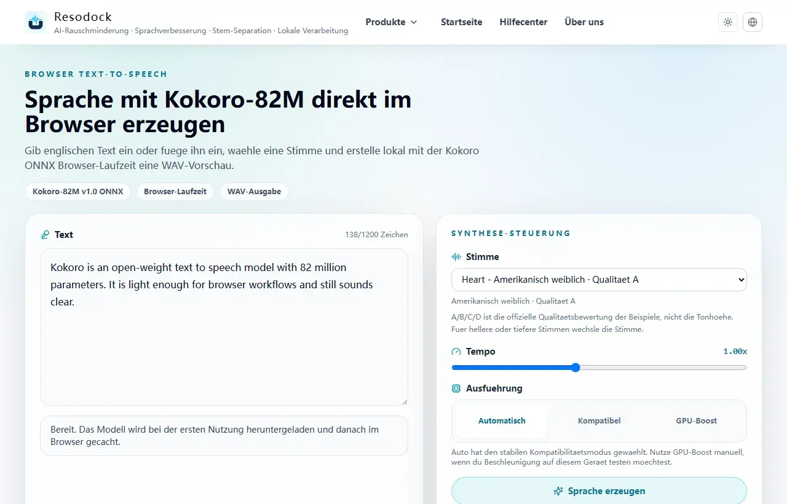Open the Stimme voice dropdown
Image resolution: width=787 pixels, height=504 pixels.
pyautogui.click(x=599, y=279)
